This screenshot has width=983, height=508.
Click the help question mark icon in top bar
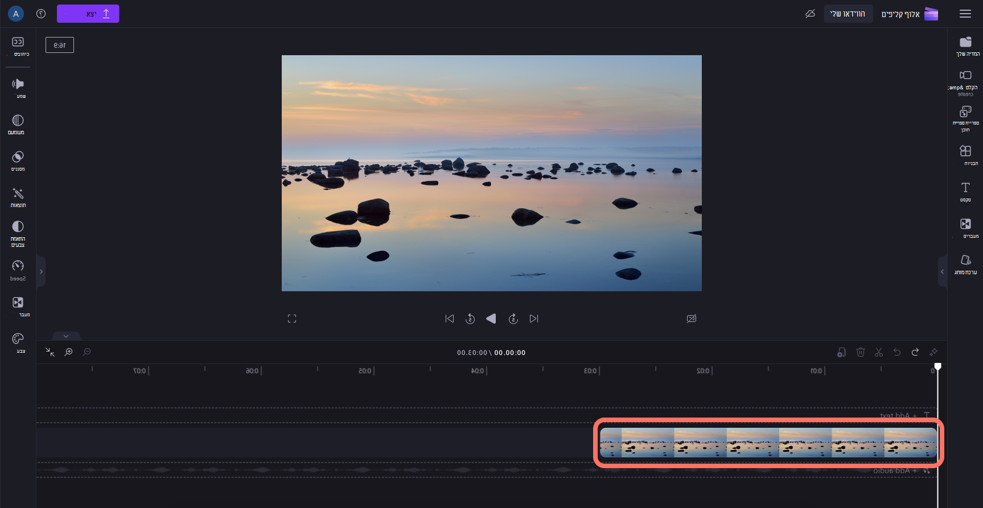click(41, 14)
